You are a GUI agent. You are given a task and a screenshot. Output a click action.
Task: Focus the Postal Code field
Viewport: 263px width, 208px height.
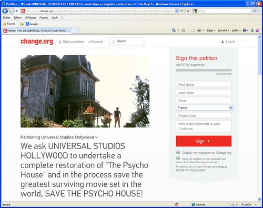coord(204,115)
